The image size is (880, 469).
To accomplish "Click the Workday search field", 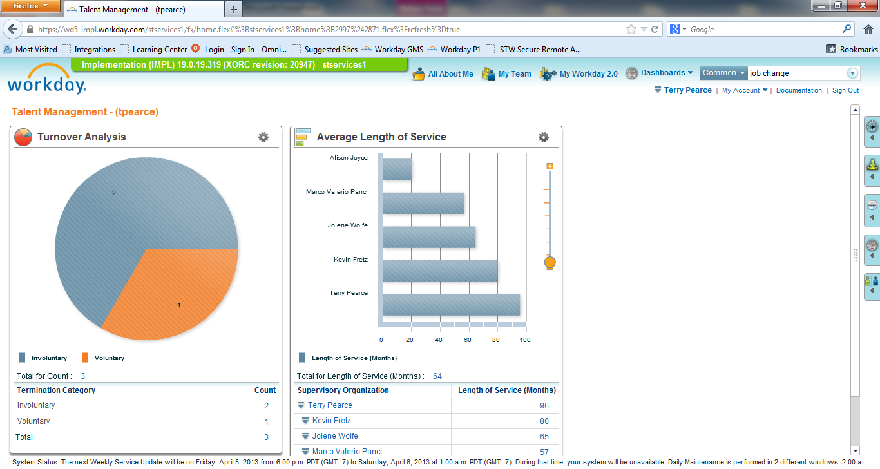I will point(796,73).
